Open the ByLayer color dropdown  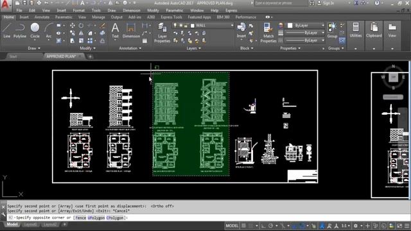(x=306, y=26)
